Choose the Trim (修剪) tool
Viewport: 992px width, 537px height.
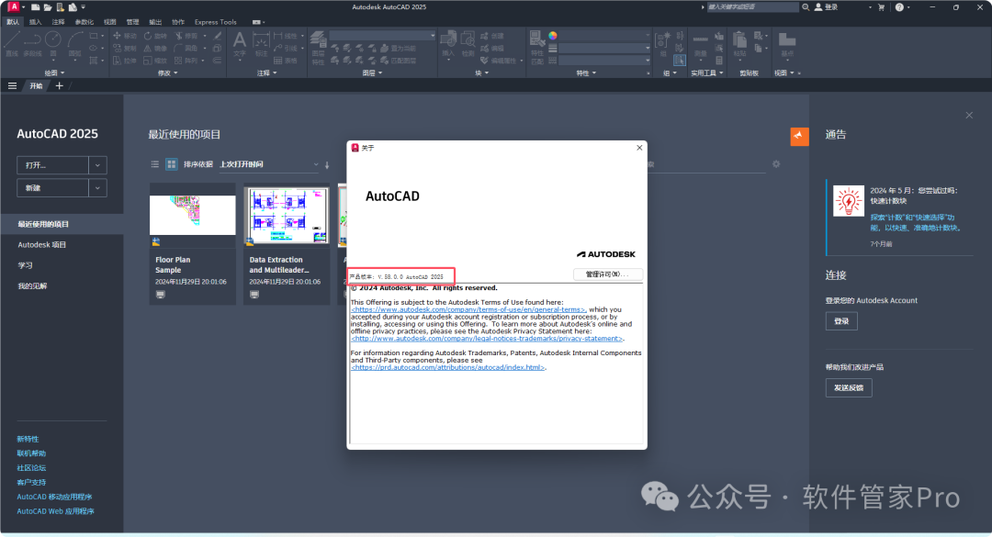[x=186, y=36]
